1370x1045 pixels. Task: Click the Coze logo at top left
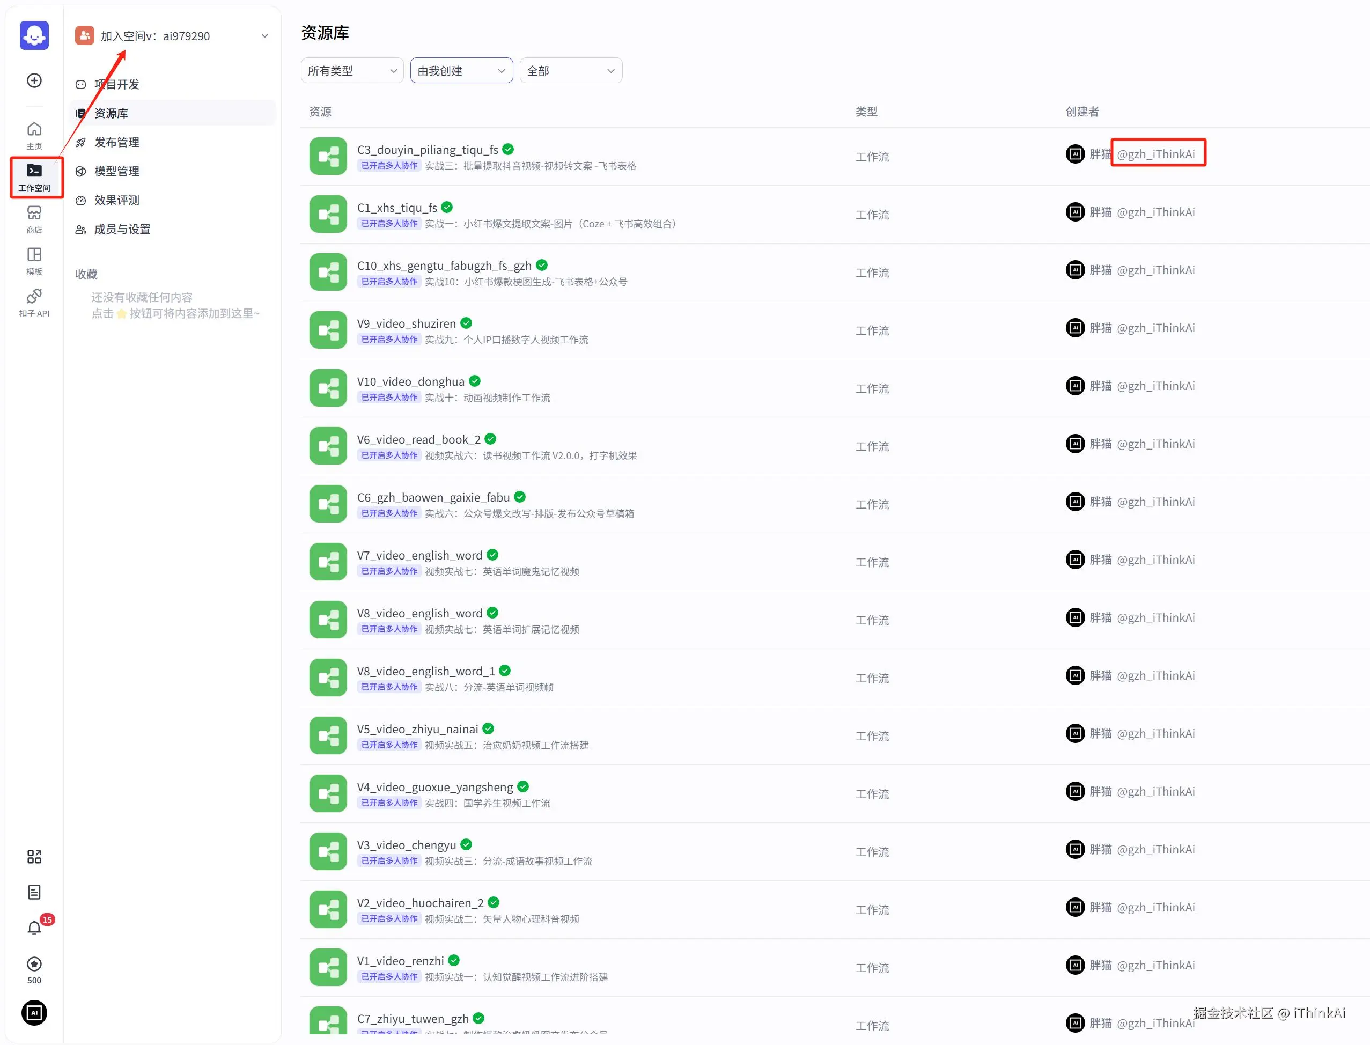(x=34, y=35)
